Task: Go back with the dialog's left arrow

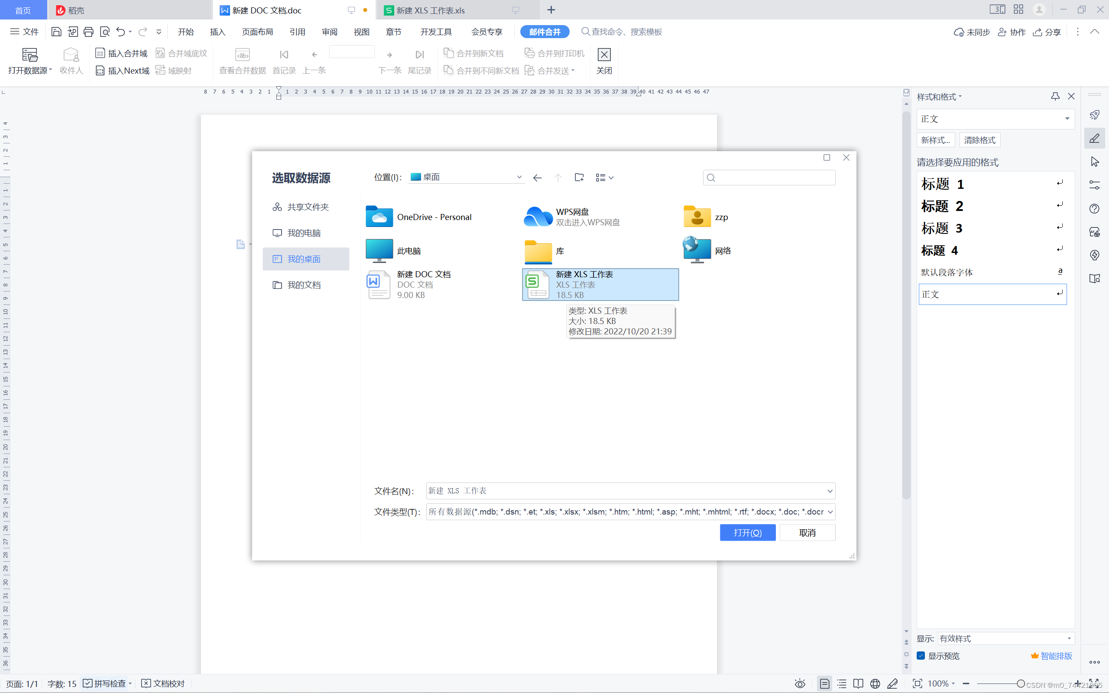Action: pos(537,178)
